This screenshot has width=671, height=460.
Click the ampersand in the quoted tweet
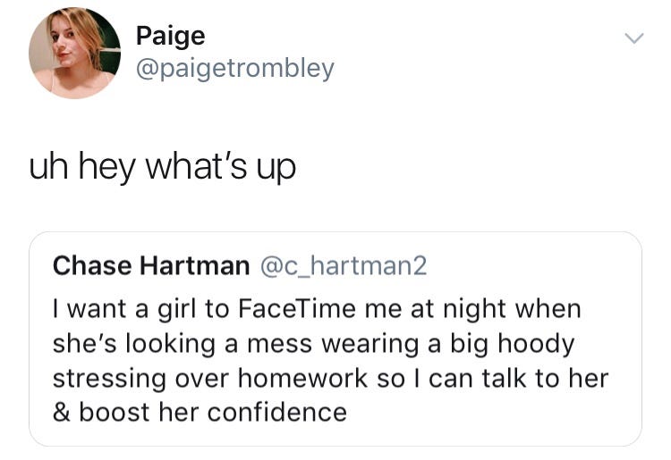coord(62,413)
